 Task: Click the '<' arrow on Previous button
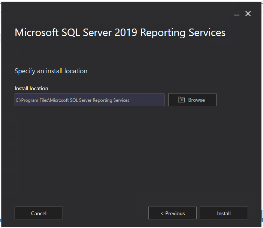pyautogui.click(x=162, y=213)
